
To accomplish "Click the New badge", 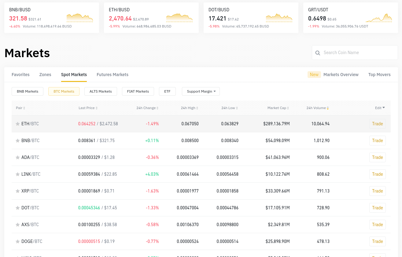I will (314, 75).
